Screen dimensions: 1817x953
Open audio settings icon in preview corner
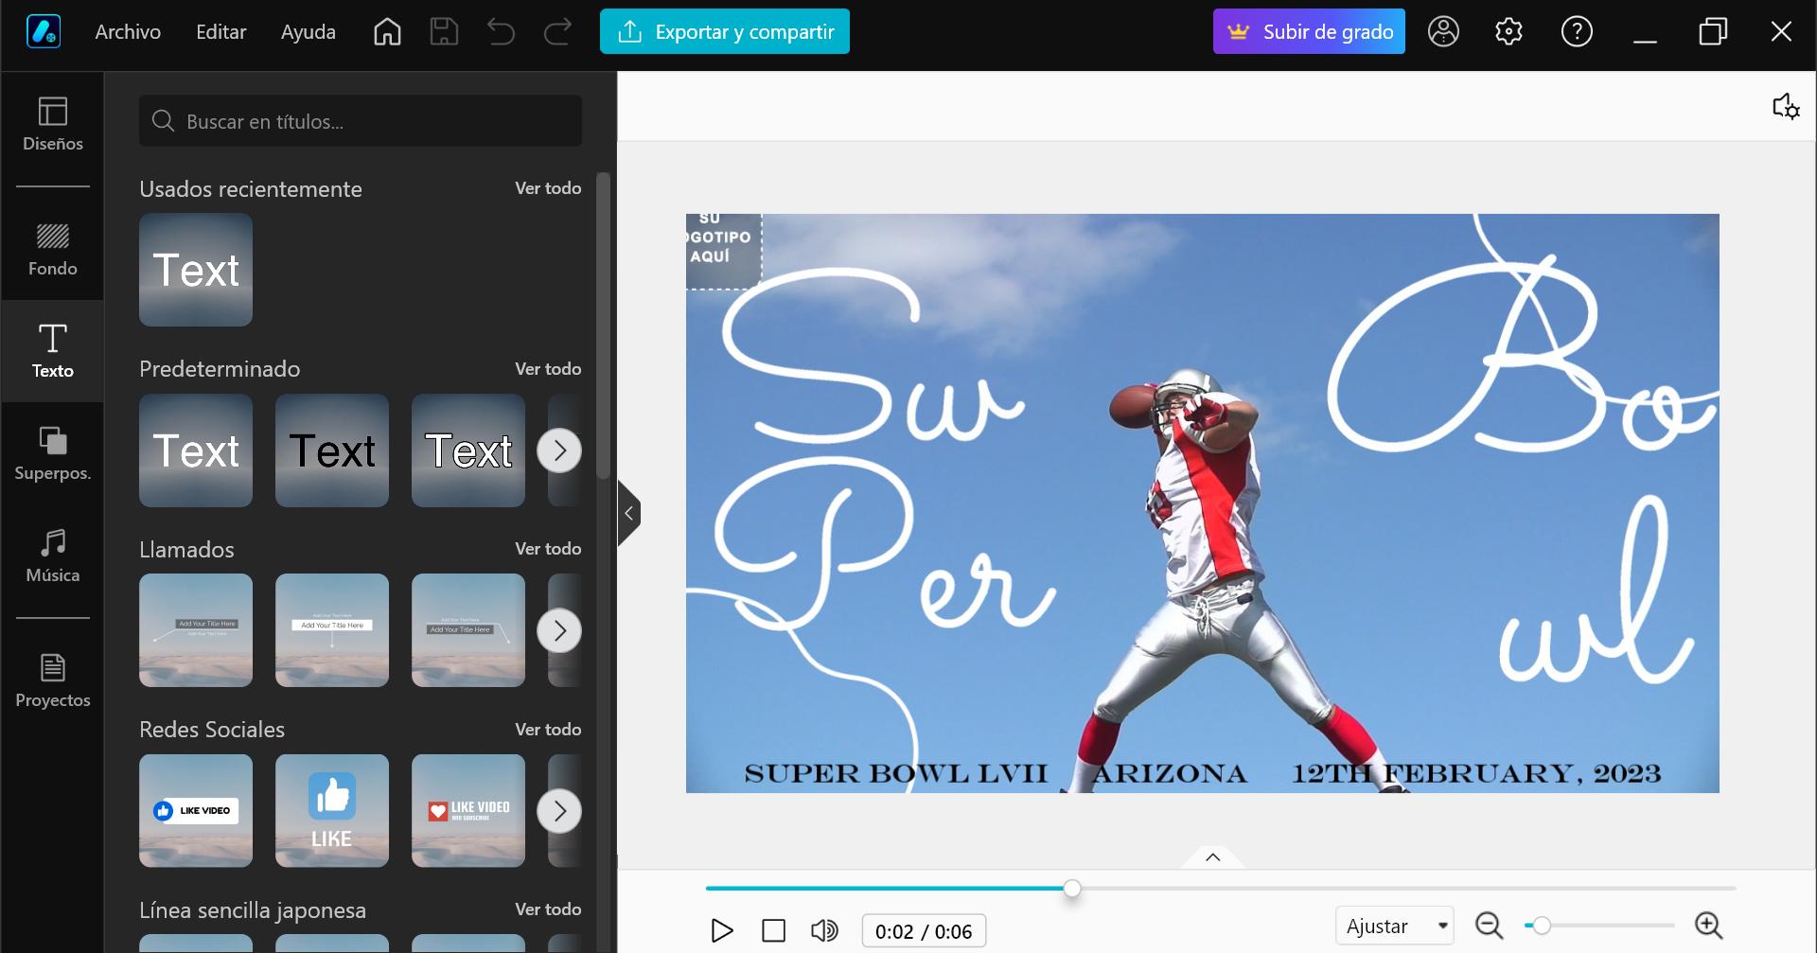(x=1785, y=106)
